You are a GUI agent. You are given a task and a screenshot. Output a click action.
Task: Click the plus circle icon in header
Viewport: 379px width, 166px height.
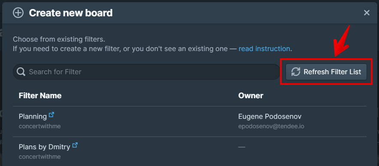pos(18,13)
